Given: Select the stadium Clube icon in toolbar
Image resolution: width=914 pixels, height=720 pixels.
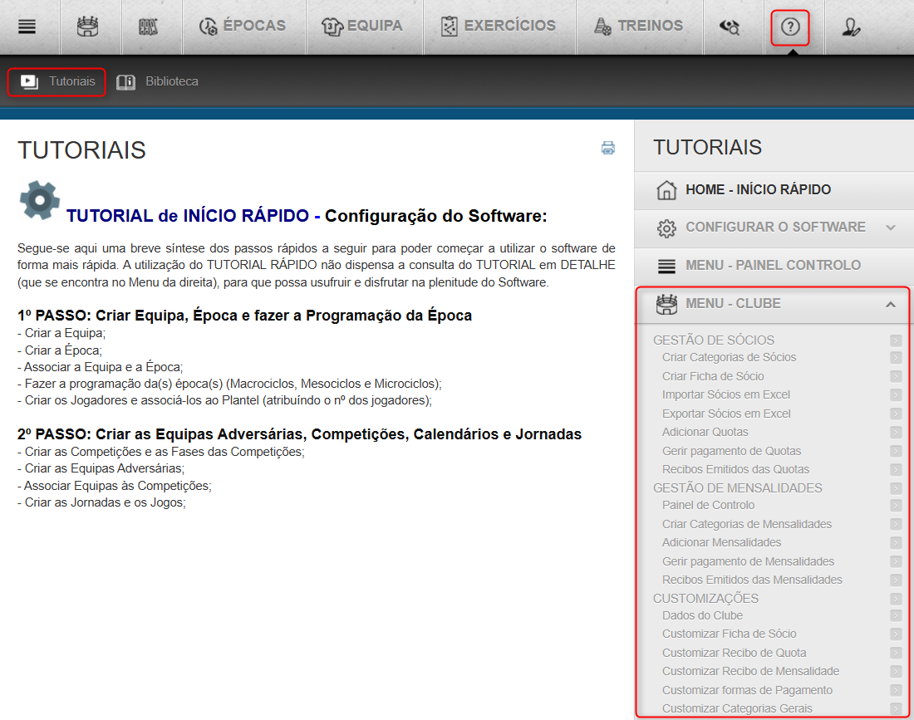Looking at the screenshot, I should 91,27.
